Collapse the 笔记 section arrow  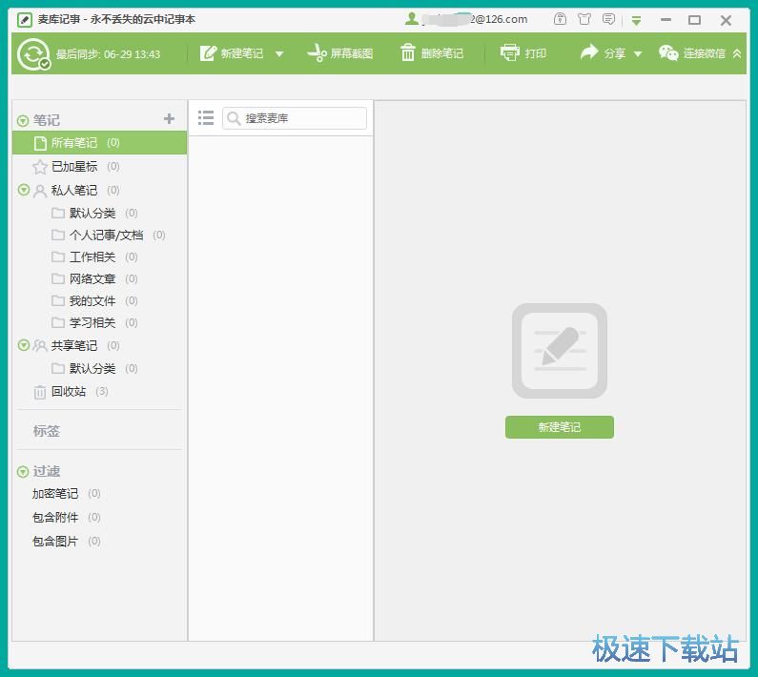(23, 120)
